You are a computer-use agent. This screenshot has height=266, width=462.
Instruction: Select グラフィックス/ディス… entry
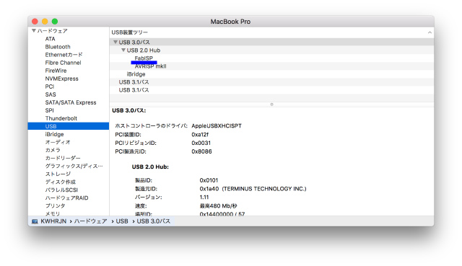[74, 166]
